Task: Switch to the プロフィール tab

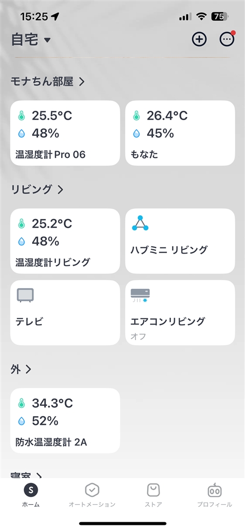Action: 214,494
